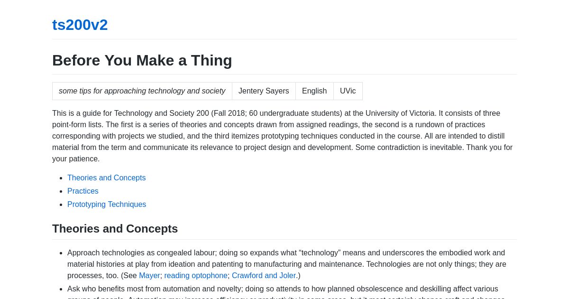Click the Before You Make a Thing heading
Image resolution: width=569 pixels, height=299 pixels.
pos(142,60)
